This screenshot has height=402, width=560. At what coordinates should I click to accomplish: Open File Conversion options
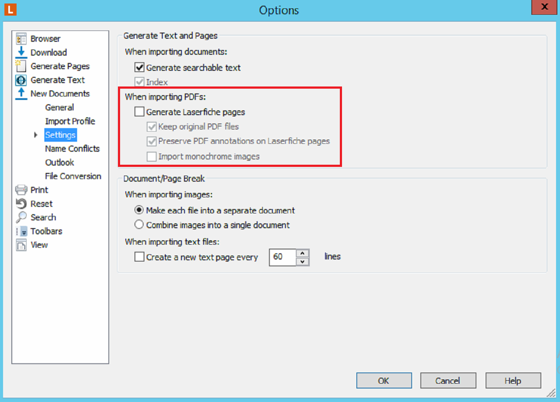click(x=73, y=176)
